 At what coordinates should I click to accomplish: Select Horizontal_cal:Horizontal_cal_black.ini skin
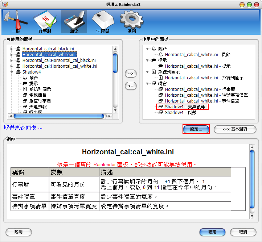click(x=59, y=61)
